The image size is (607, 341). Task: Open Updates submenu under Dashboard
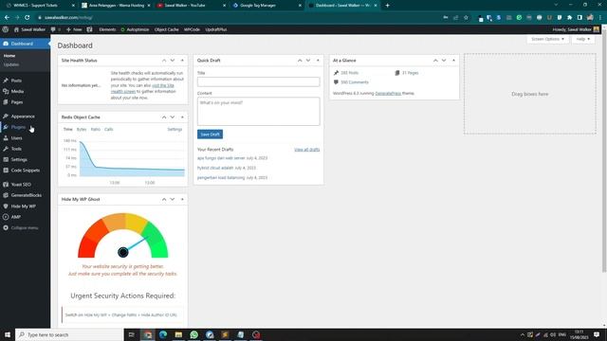(x=11, y=64)
